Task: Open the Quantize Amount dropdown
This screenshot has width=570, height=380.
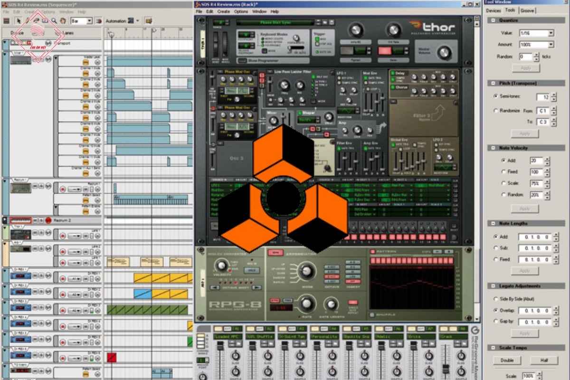Action: coord(551,45)
